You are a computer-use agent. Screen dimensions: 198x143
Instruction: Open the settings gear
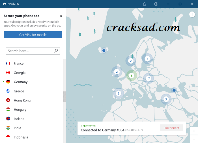coord(156,4)
